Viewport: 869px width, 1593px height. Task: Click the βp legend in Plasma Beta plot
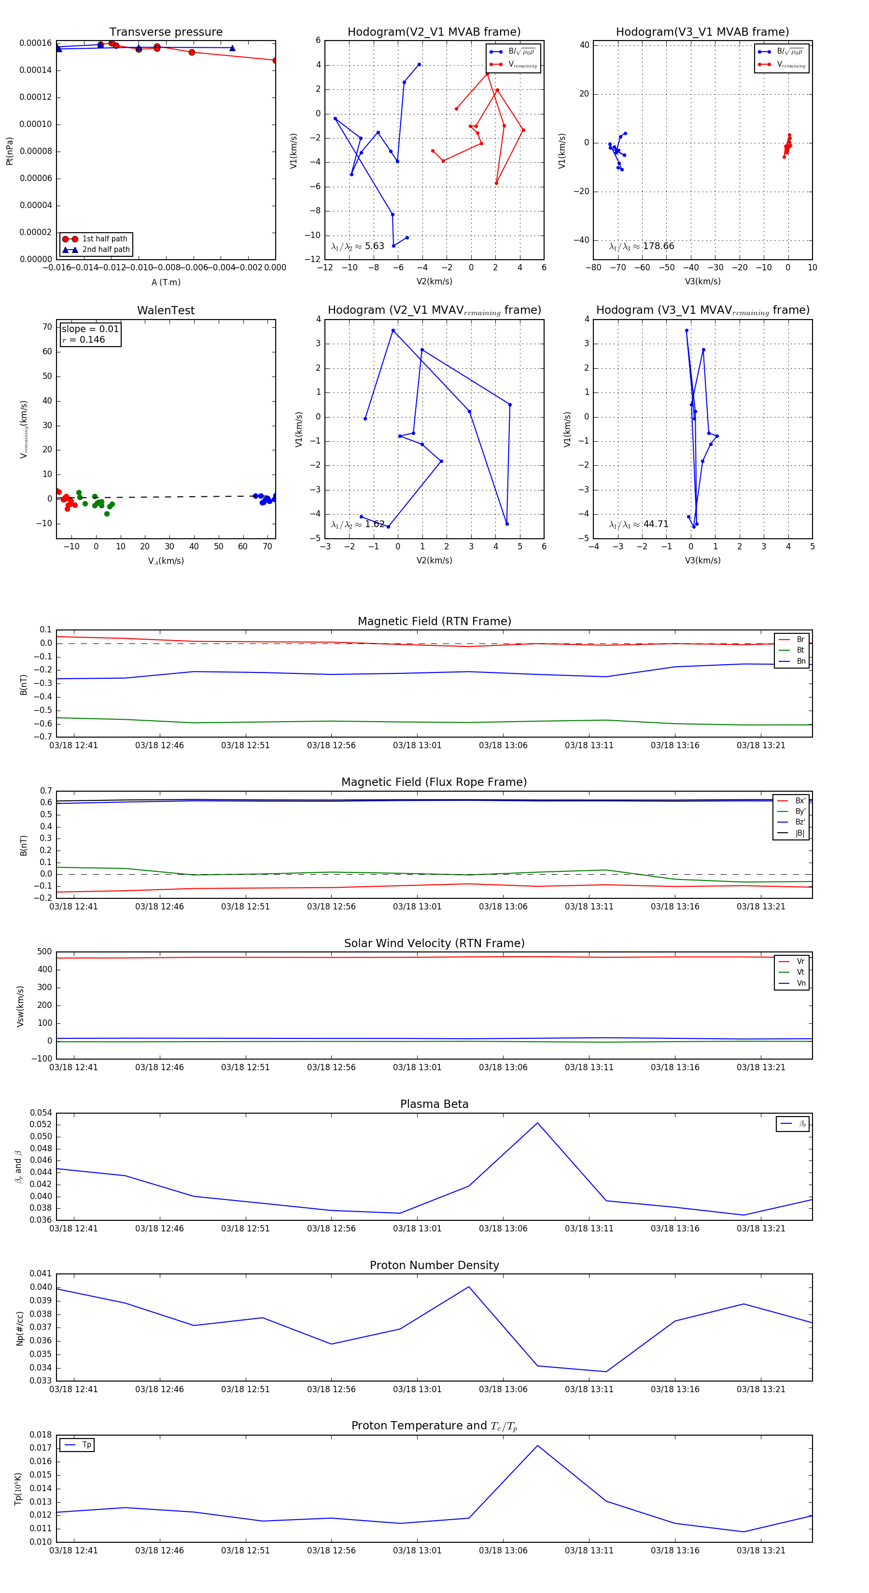[793, 1124]
